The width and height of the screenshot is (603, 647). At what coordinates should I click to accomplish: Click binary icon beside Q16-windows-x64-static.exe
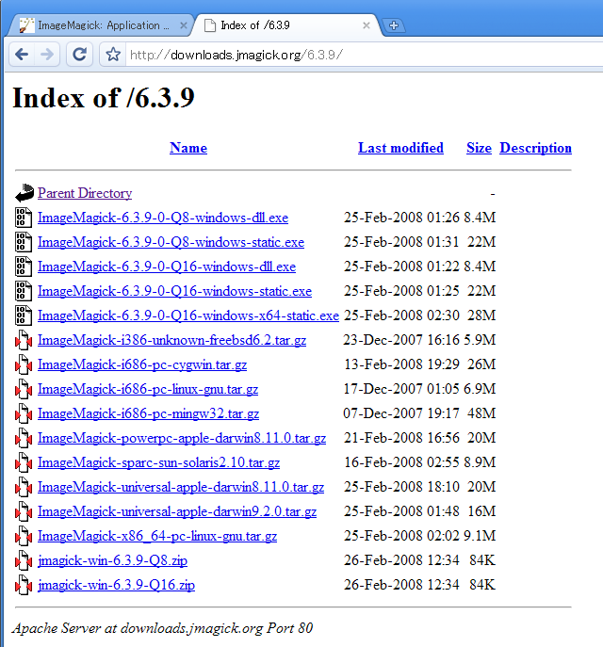click(x=24, y=315)
